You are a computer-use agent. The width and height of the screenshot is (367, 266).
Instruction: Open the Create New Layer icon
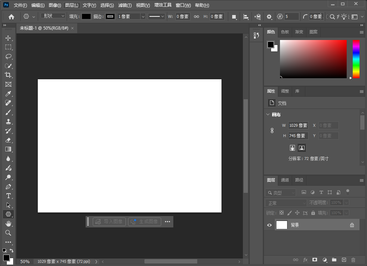(x=343, y=260)
